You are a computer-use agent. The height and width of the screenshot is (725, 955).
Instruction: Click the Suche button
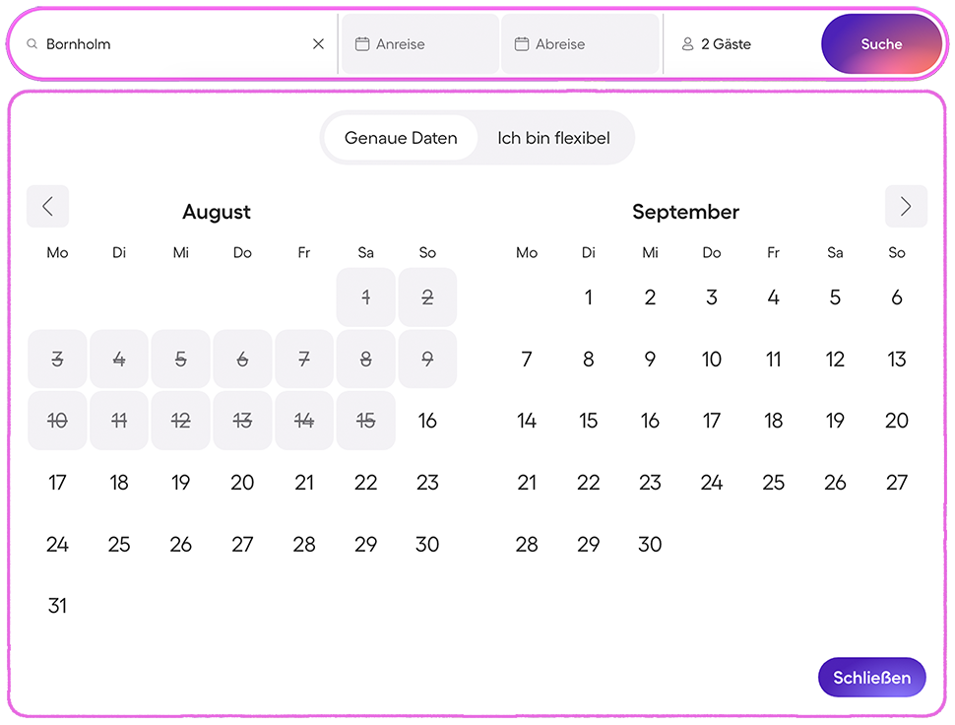tap(881, 44)
